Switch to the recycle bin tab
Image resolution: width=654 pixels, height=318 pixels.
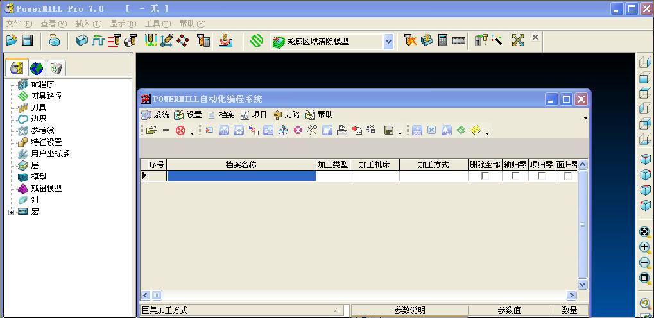point(56,68)
